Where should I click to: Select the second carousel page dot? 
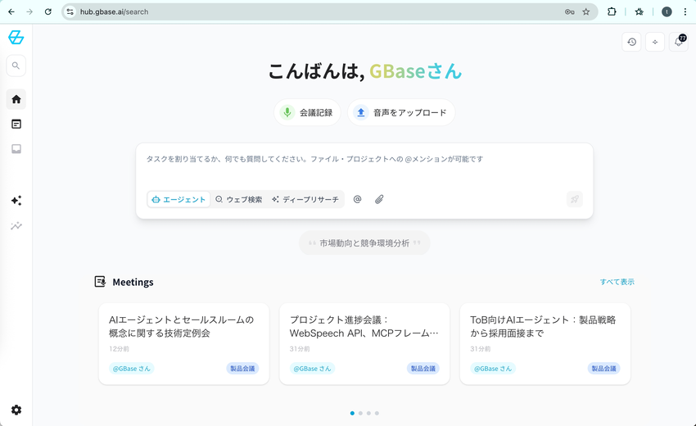[360, 413]
